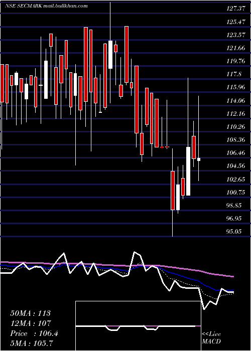Click the 115.96 price axis label
The image size is (251, 351).
[235, 87]
